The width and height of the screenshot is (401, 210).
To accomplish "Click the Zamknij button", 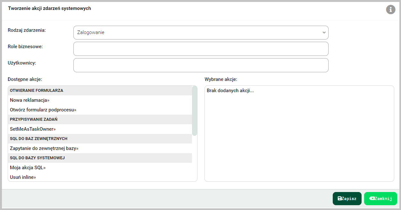I will point(380,198).
